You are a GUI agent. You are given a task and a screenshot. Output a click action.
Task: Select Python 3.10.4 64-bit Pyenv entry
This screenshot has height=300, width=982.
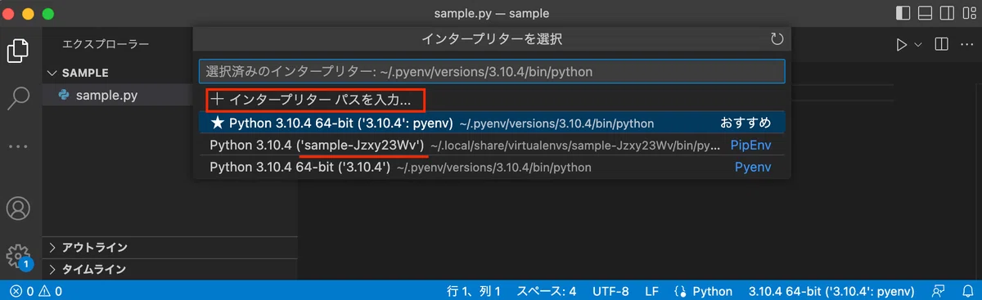[492, 167]
